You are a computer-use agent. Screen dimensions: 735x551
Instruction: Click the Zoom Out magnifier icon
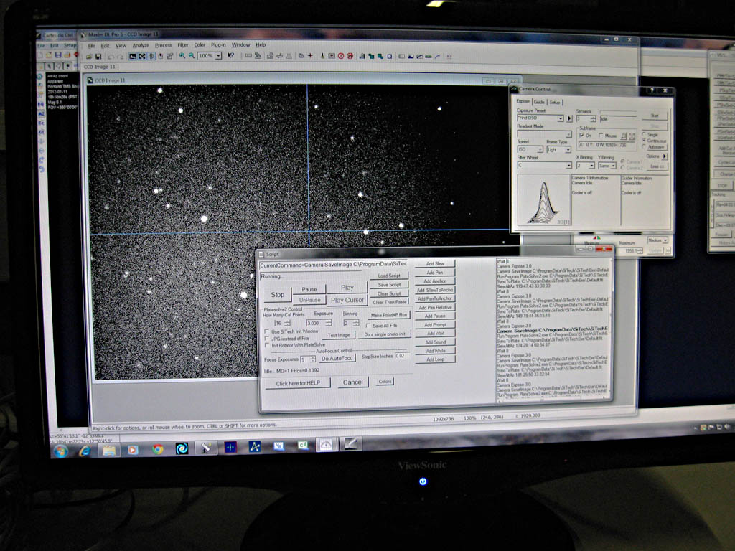[192, 56]
